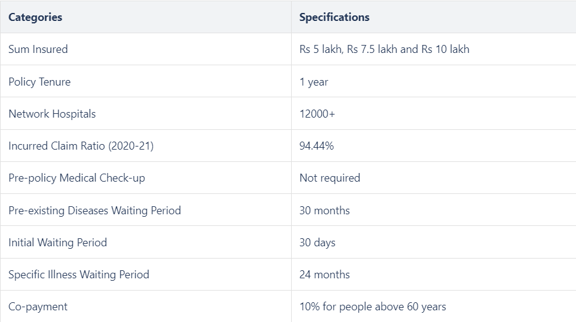Select Pre-existing Diseases Waiting Period label
Screen dimensions: 576x322
[95, 210]
